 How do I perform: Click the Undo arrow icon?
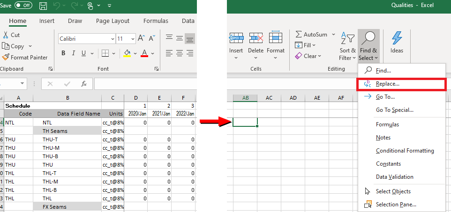(57, 6)
